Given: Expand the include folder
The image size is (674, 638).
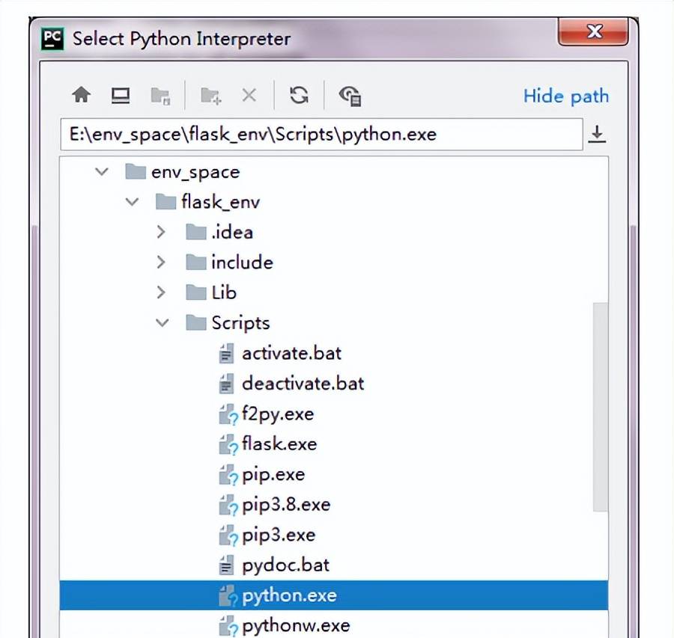Looking at the screenshot, I should [161, 263].
